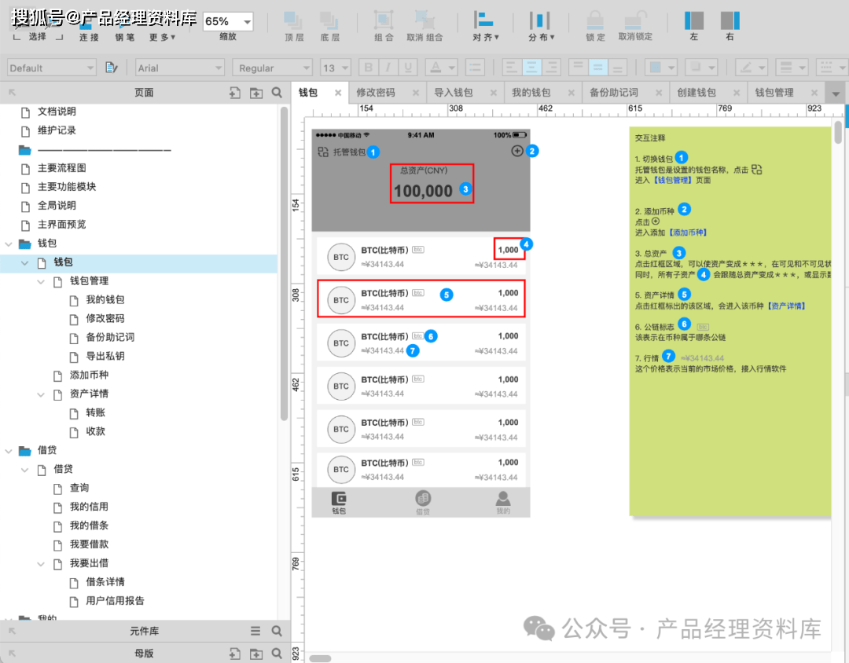Image resolution: width=849 pixels, height=663 pixels.
Task: Open the 主要流程图 page
Action: click(62, 168)
